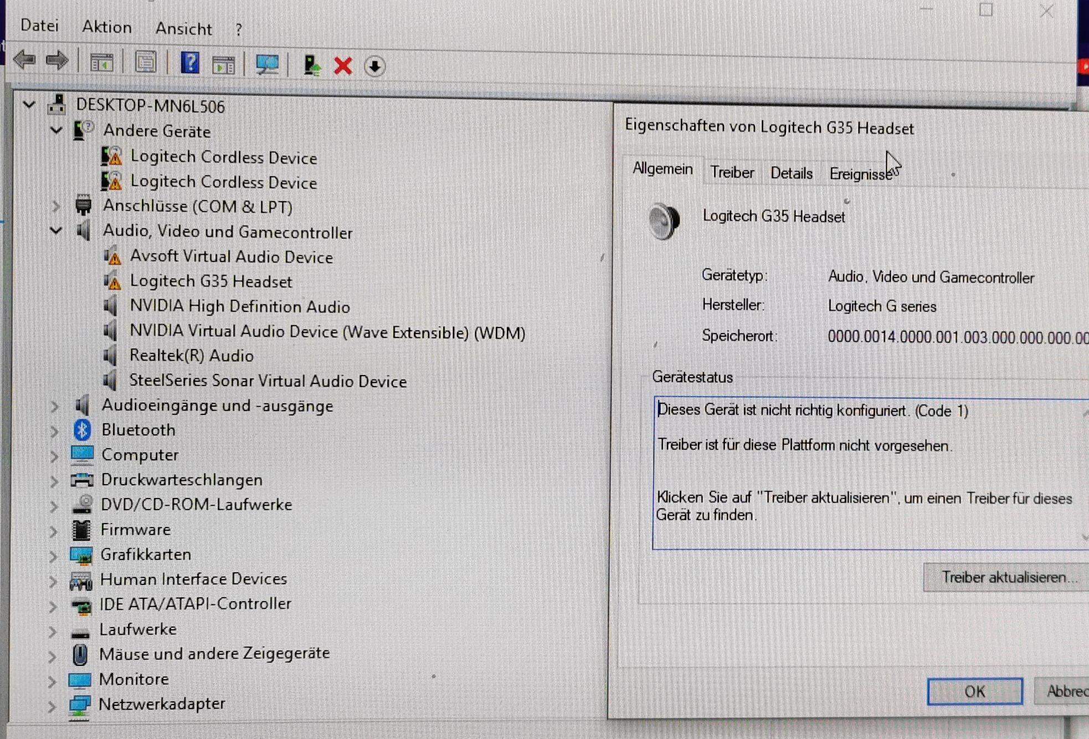1089x739 pixels.
Task: Click the Properties sheet toolbar icon
Action: point(146,62)
